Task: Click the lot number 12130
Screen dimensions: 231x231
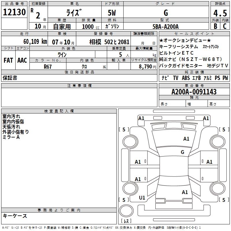Action: pyautogui.click(x=14, y=12)
